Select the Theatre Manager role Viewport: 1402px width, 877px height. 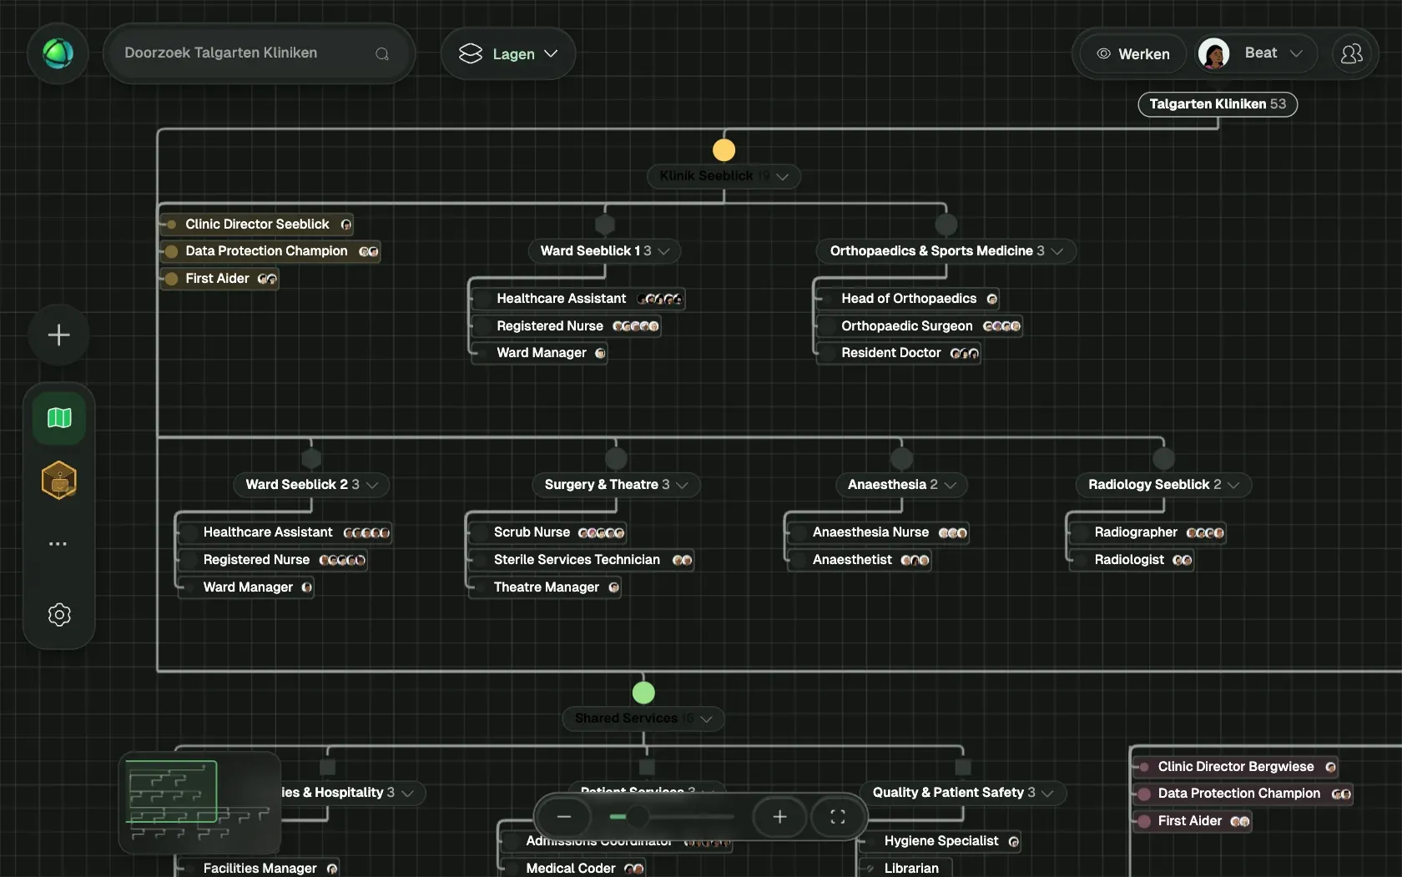click(547, 587)
